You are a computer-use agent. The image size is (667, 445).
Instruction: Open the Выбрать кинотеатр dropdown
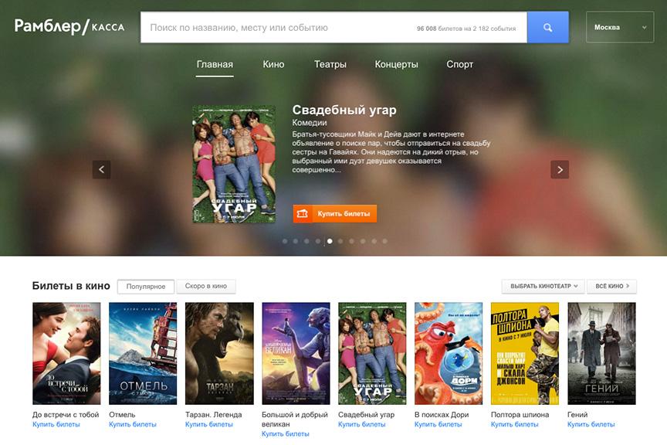click(543, 287)
